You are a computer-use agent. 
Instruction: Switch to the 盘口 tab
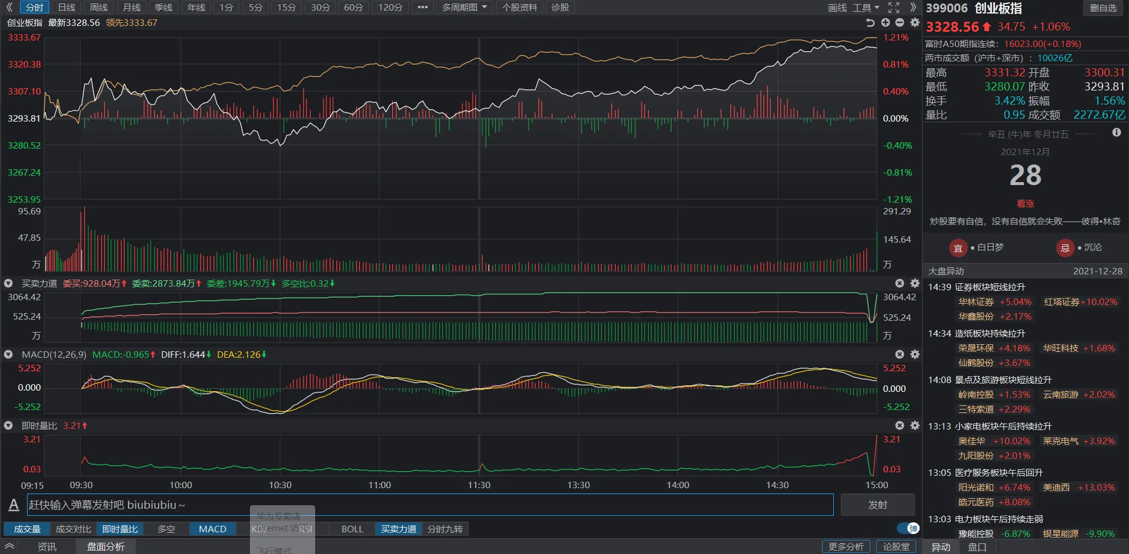(x=977, y=547)
